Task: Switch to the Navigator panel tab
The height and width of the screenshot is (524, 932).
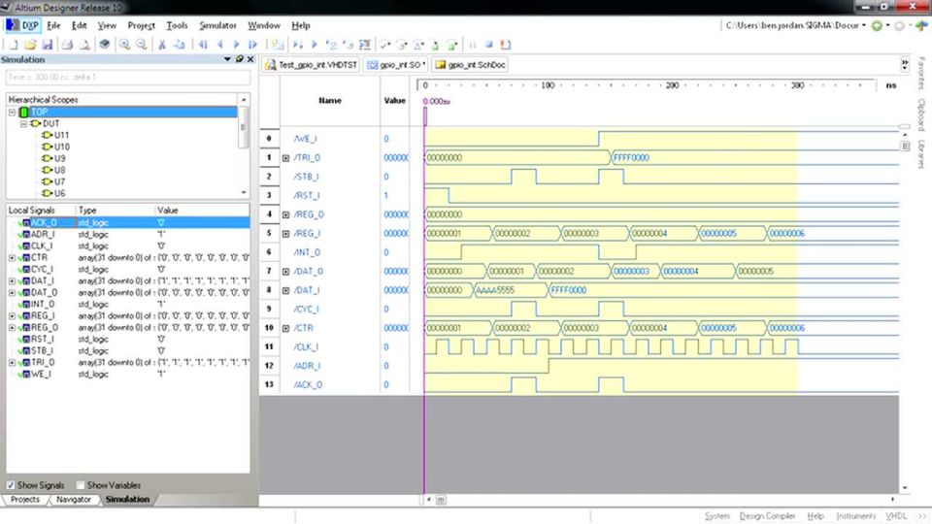Action: pos(74,500)
